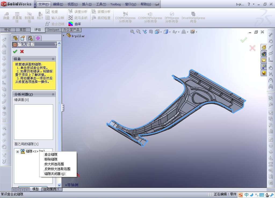
Task: Switch to the 特征 features tab
Action: tap(8, 30)
